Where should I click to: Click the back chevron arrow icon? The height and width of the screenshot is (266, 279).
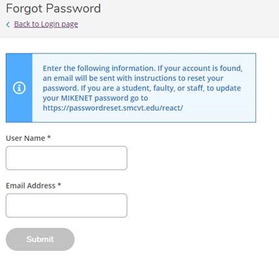[x=8, y=24]
